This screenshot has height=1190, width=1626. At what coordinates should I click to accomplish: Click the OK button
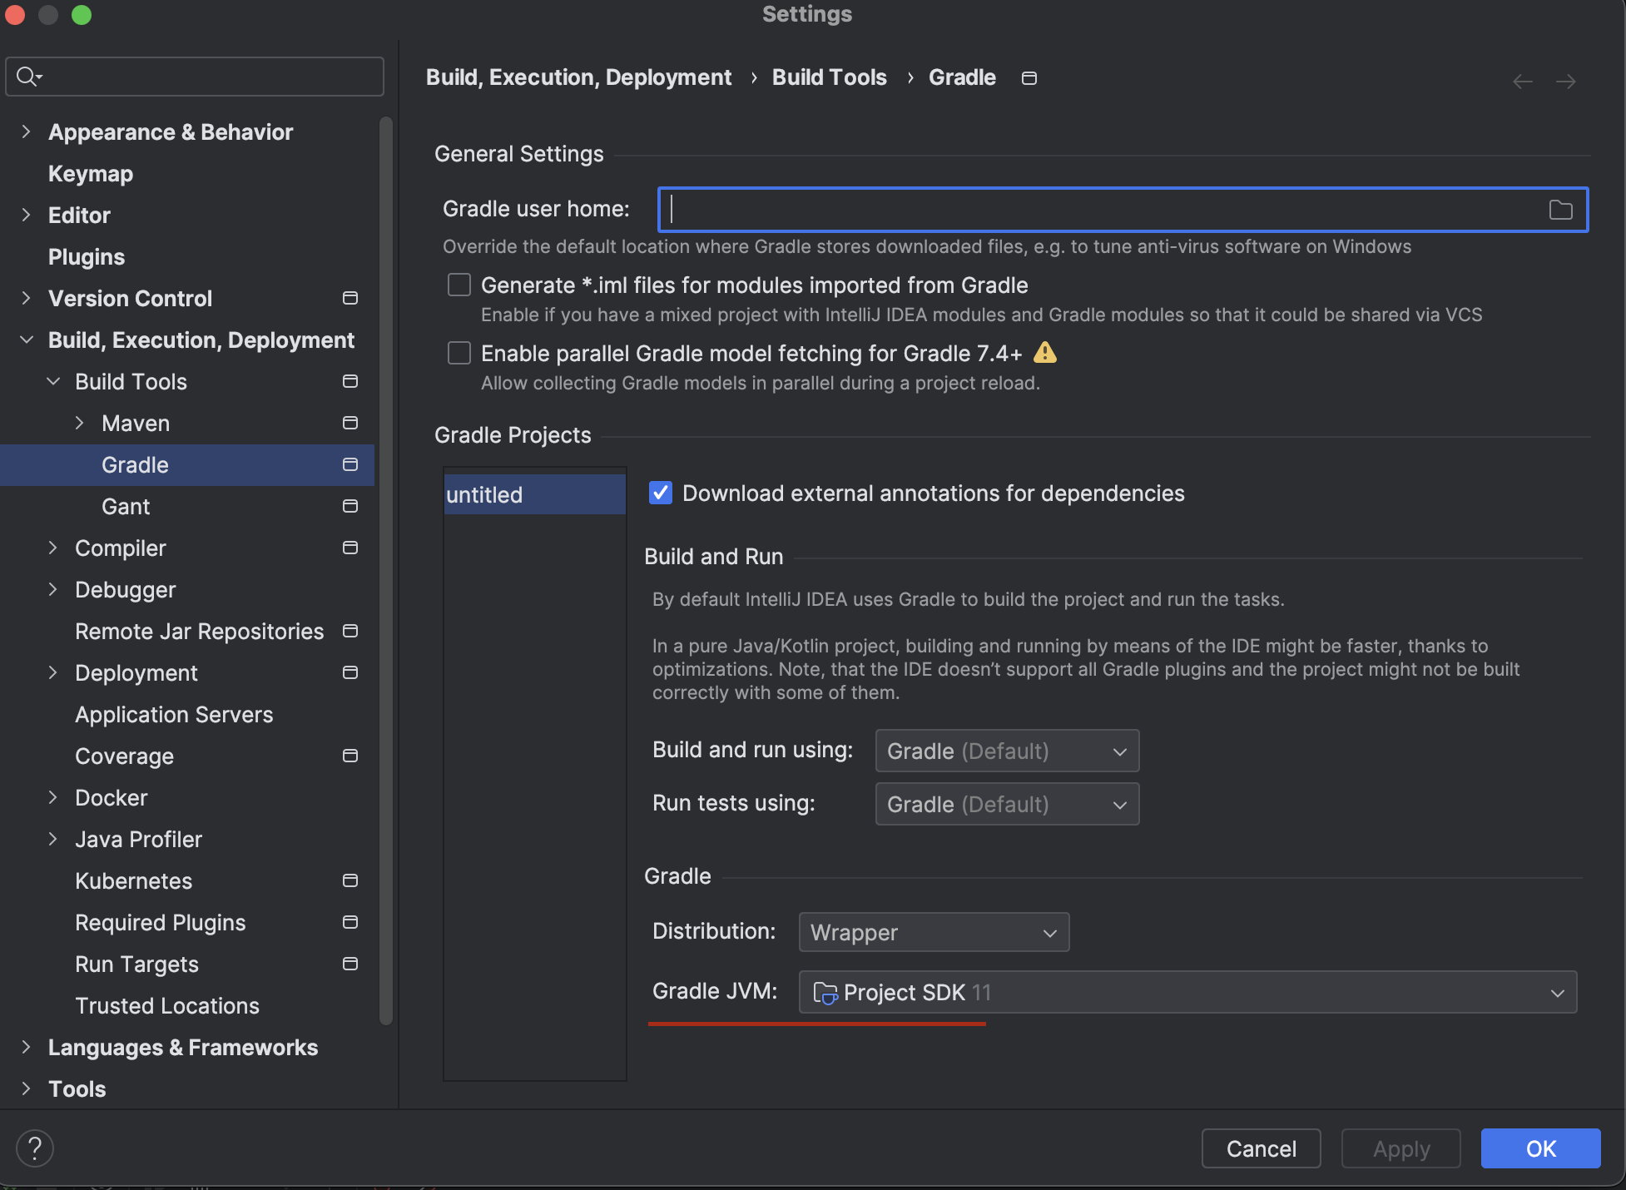pos(1540,1148)
